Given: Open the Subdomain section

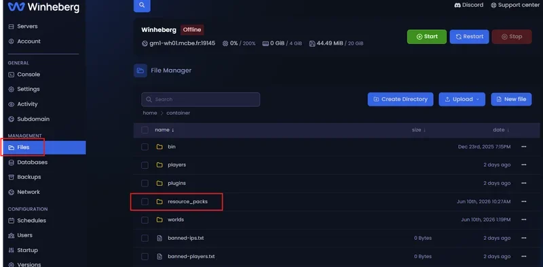Looking at the screenshot, I should (29, 119).
